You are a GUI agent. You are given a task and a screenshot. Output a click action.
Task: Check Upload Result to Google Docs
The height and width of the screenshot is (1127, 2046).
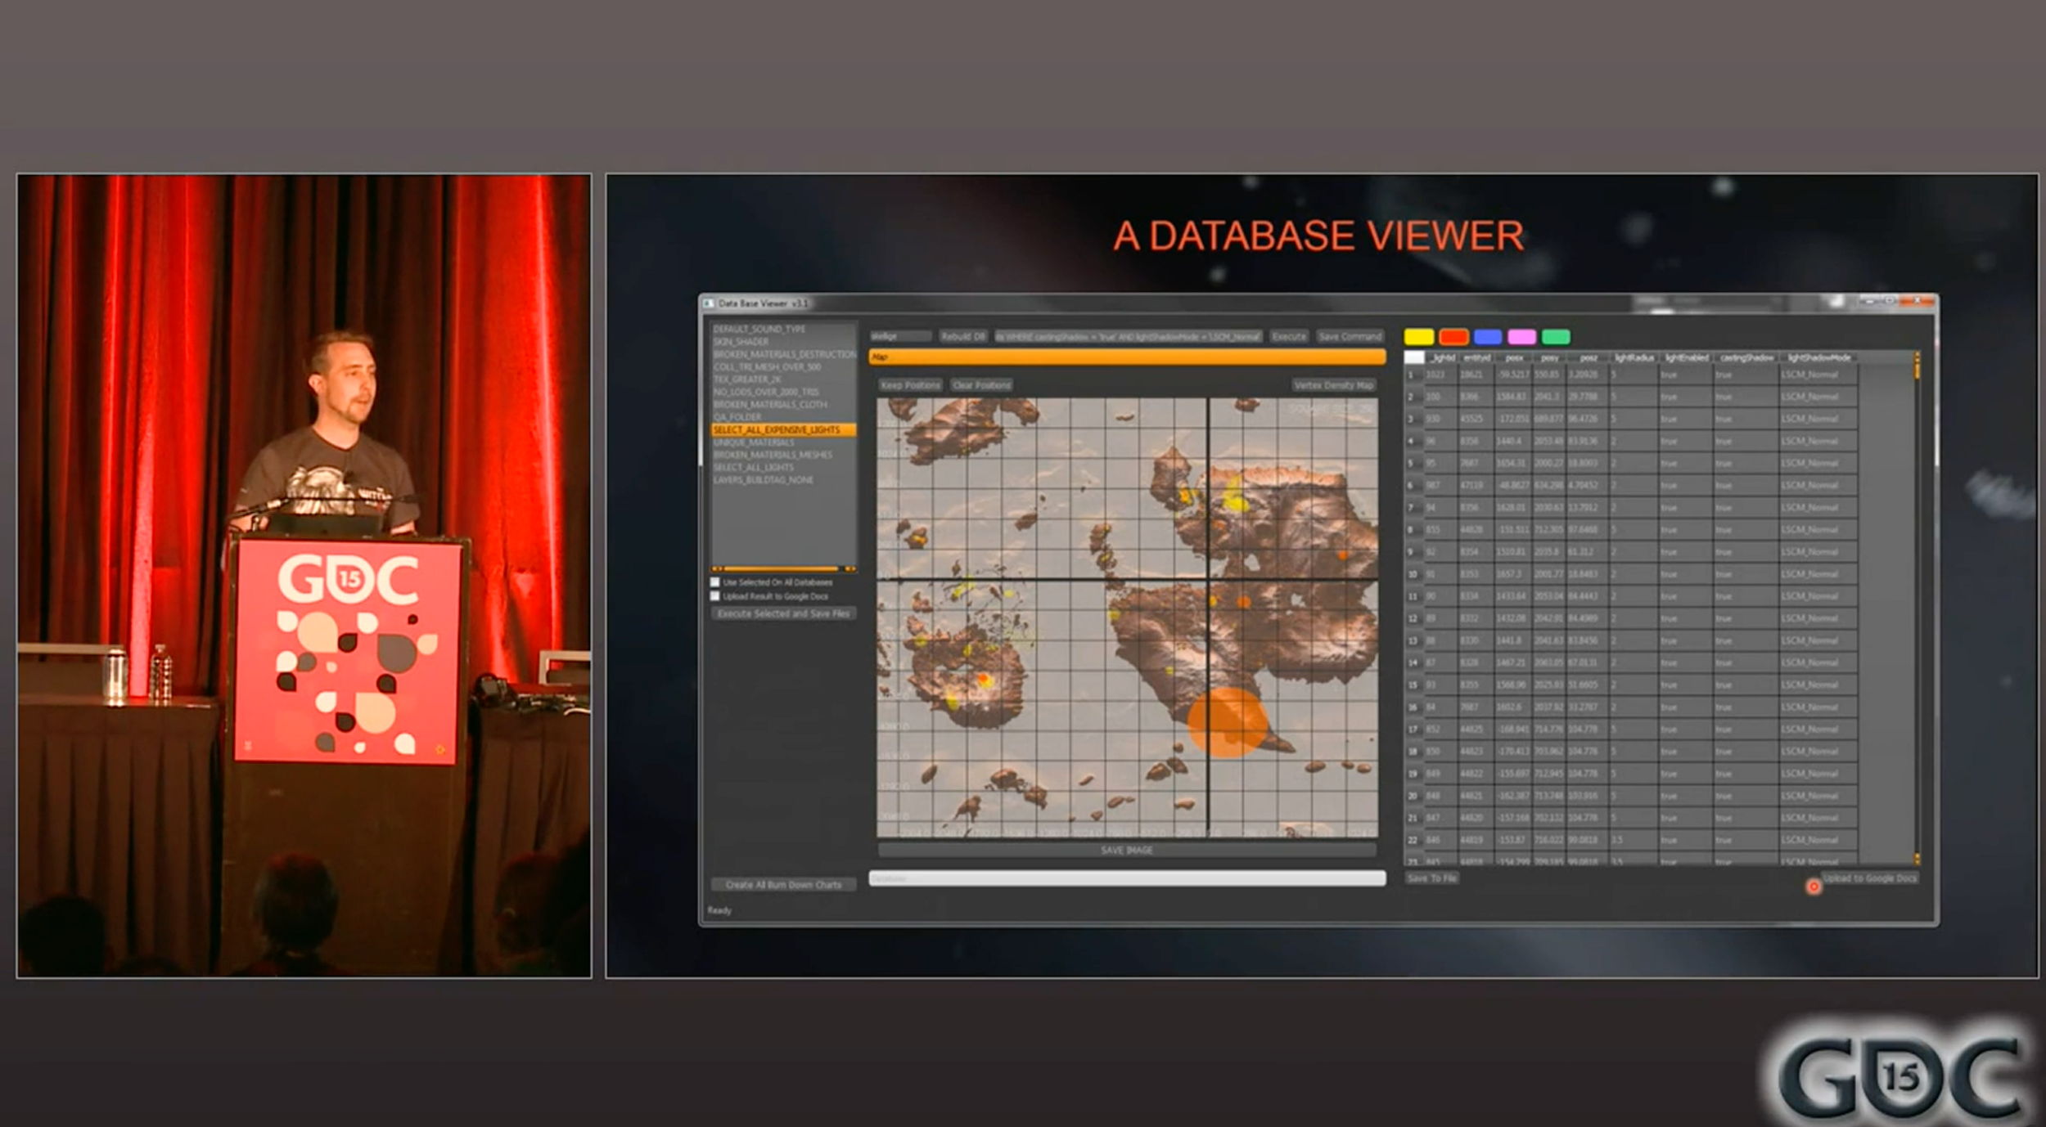click(715, 596)
